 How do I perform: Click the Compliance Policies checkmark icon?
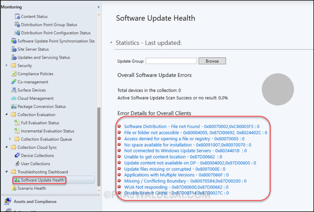coord(14,74)
